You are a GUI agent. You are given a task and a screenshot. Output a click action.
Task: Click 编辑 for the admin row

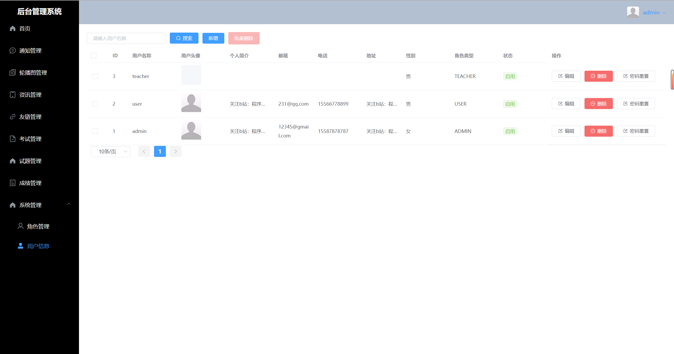[566, 131]
